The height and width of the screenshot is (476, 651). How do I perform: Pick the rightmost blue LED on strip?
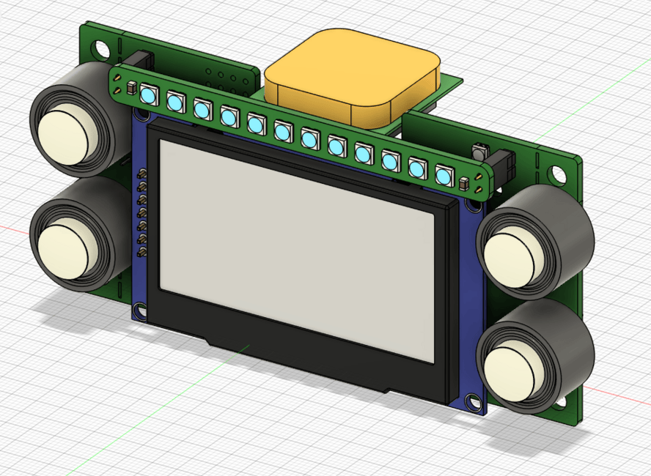click(x=444, y=176)
